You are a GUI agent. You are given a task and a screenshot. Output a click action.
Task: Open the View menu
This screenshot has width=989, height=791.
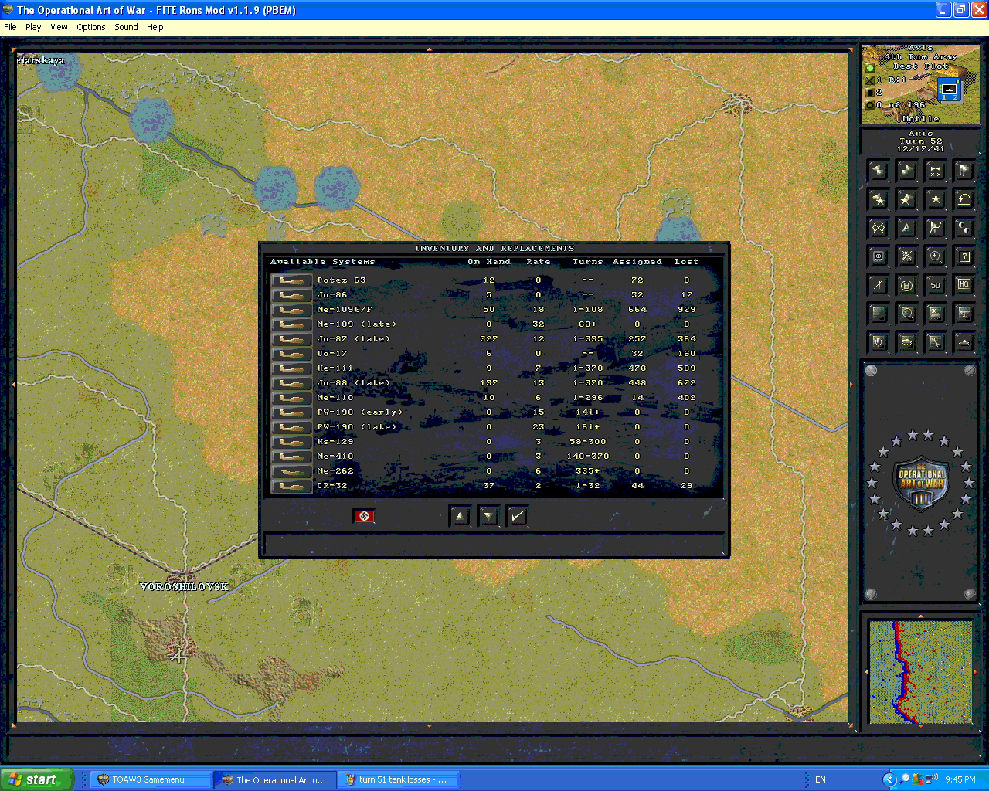(x=59, y=27)
